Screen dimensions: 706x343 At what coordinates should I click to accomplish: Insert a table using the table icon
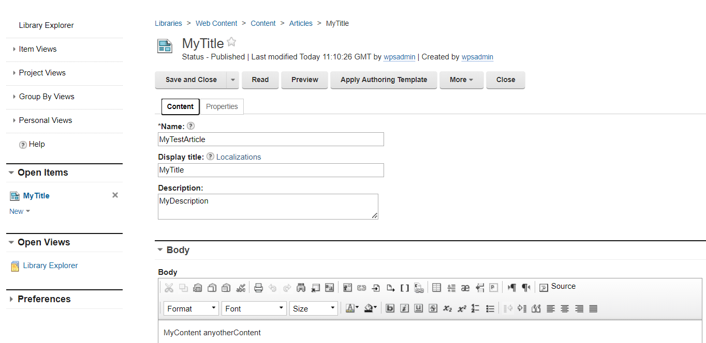click(x=436, y=288)
